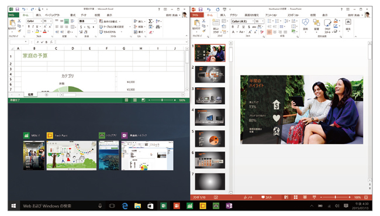The width and height of the screenshot is (380, 216).
Task: Open the Store icon on the taskbar
Action: (150, 206)
